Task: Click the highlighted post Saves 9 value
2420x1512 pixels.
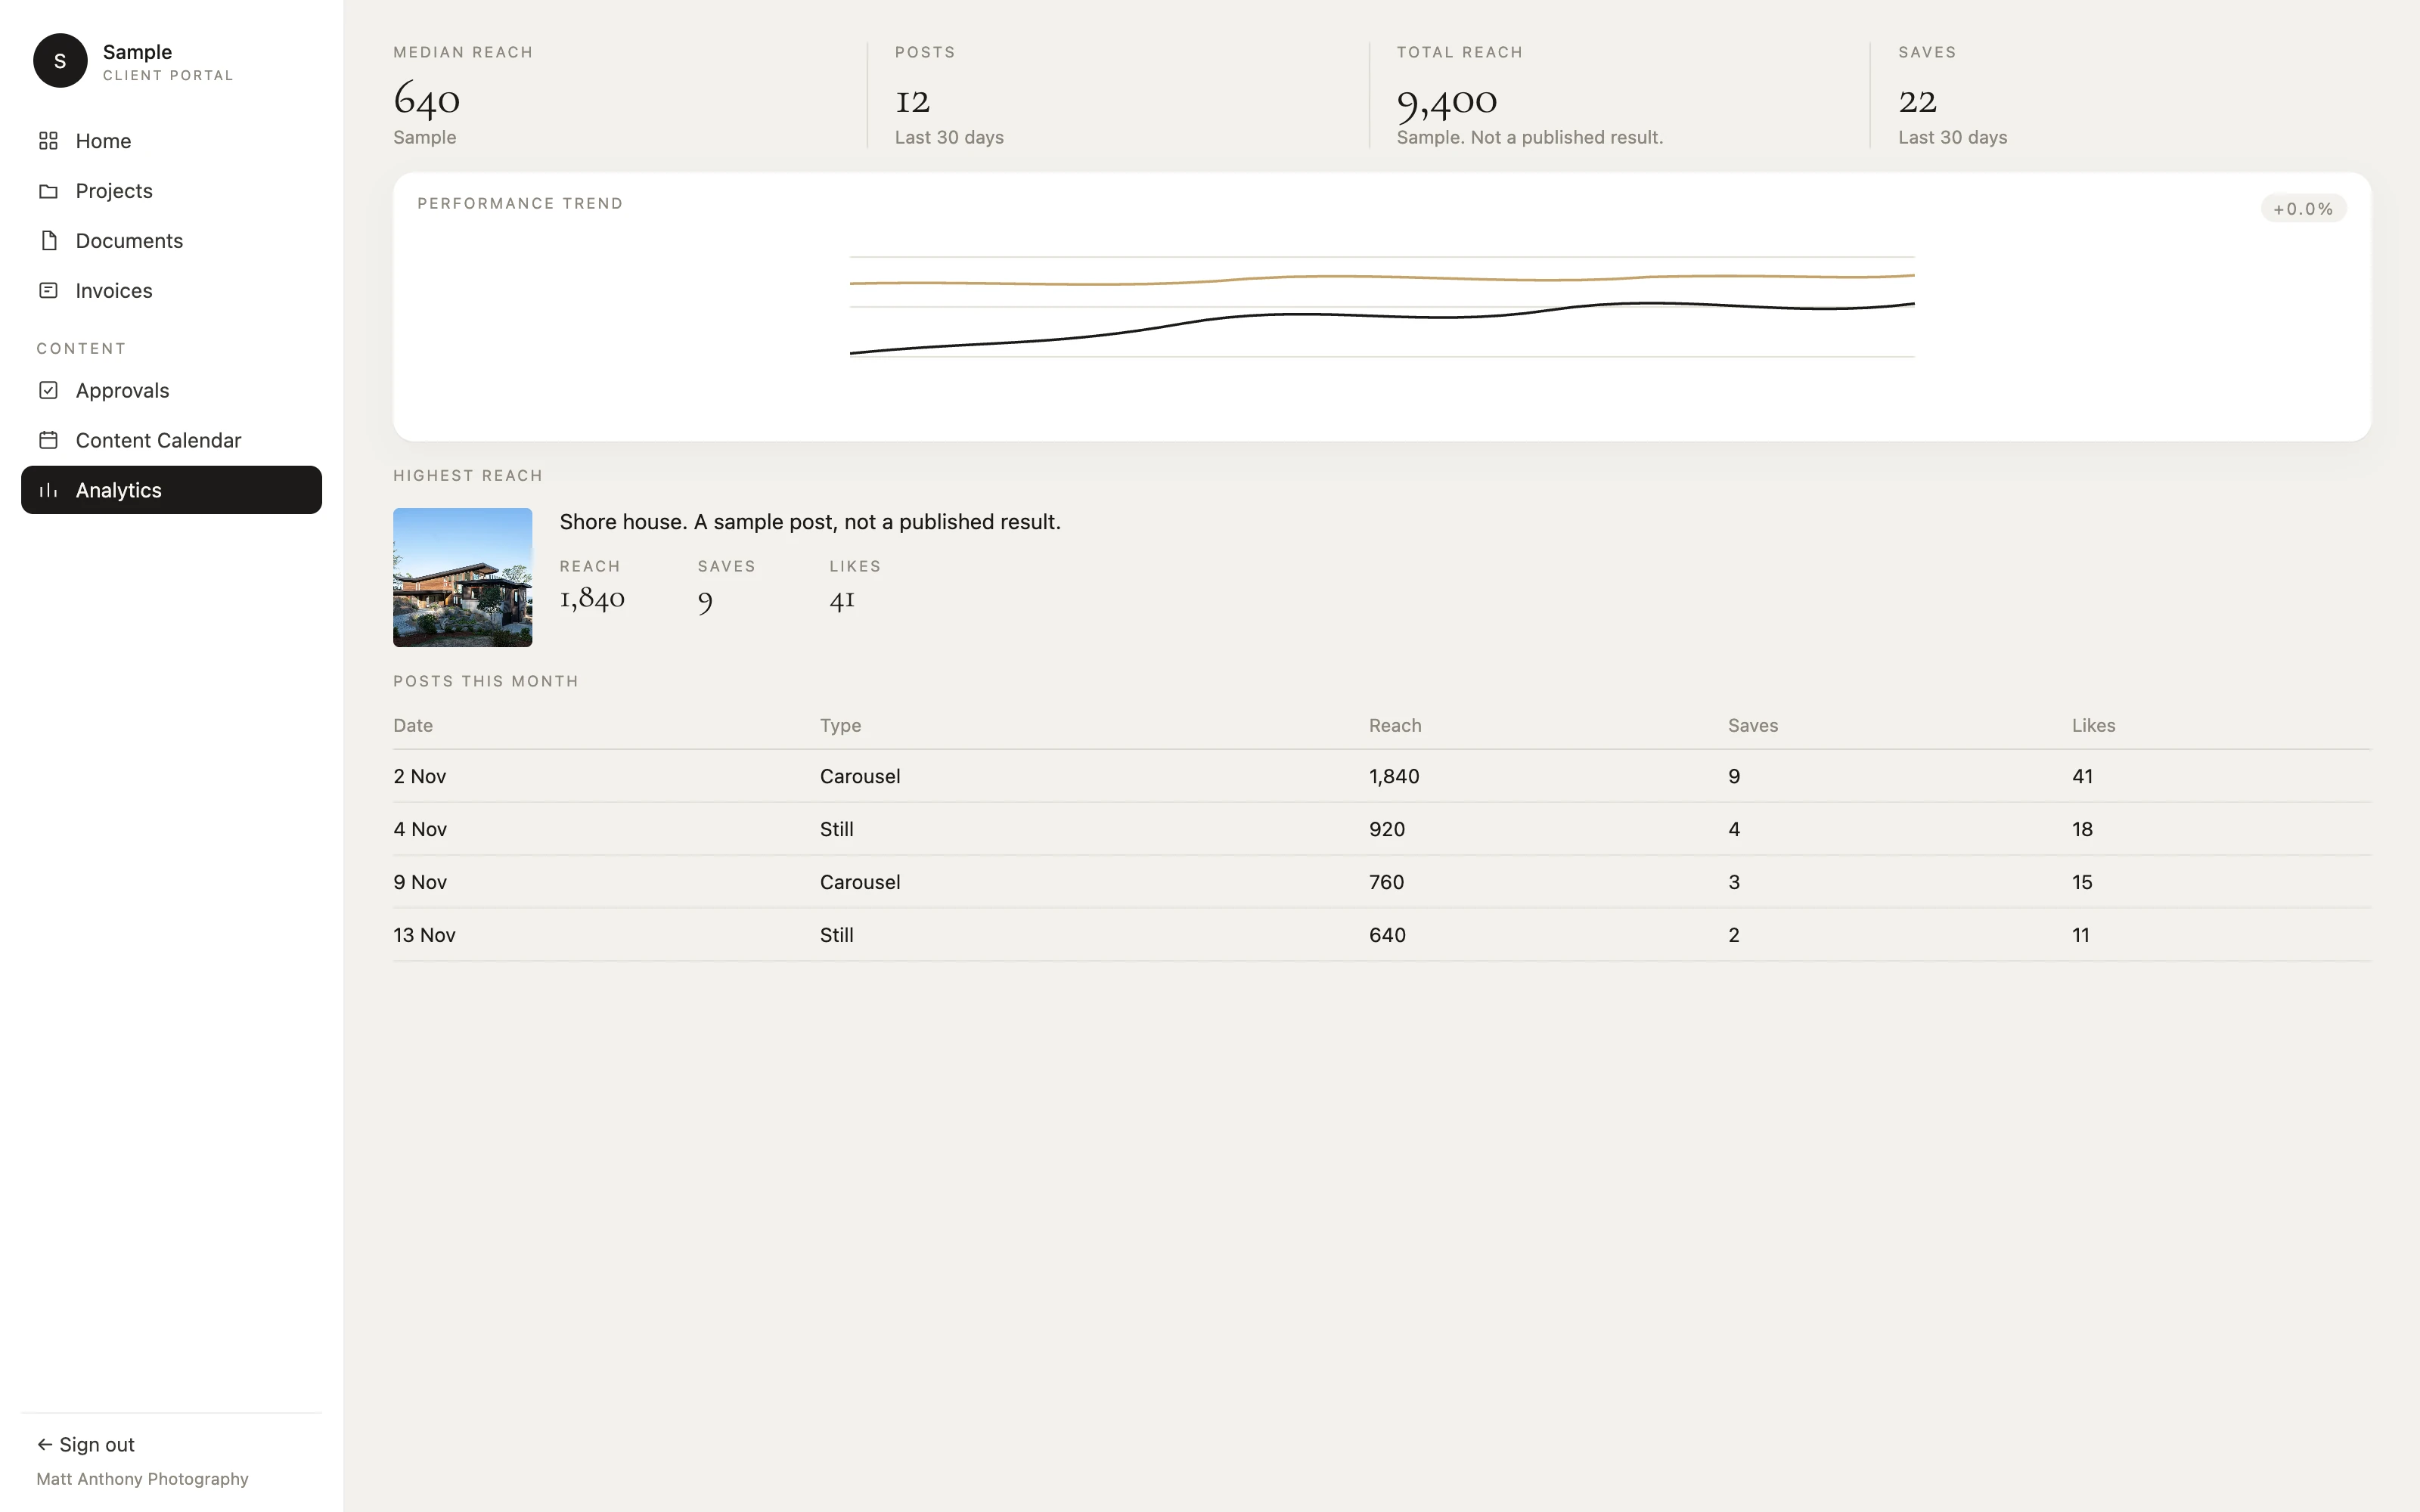Action: pos(705,601)
